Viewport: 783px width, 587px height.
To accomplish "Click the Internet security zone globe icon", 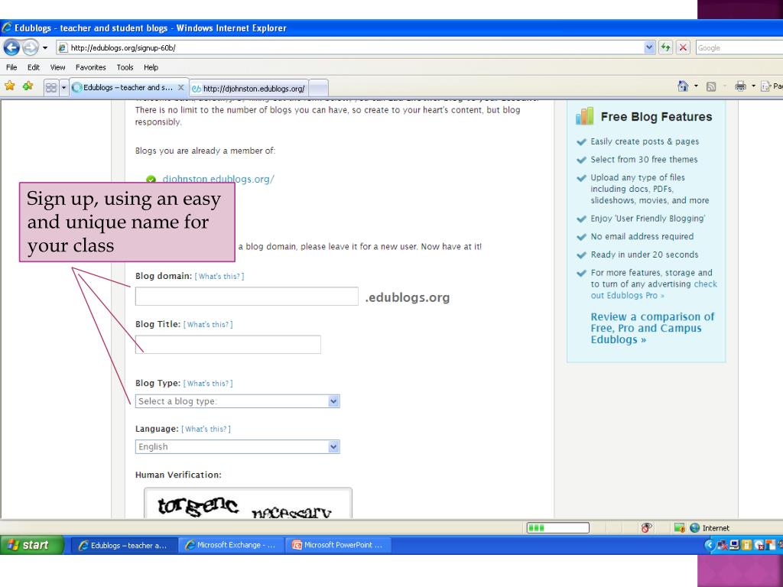I will [x=694, y=527].
